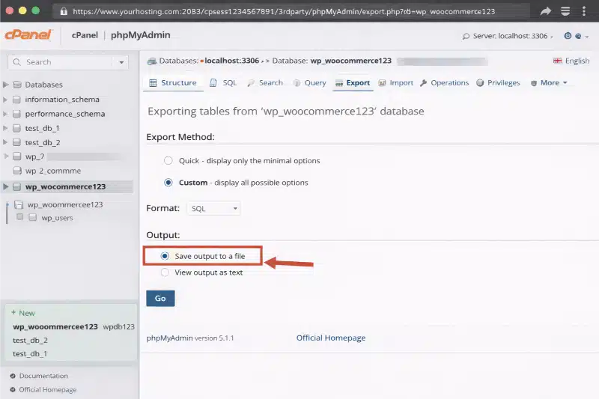Click the search magnifier icon in sidebar
Image resolution: width=599 pixels, height=399 pixels.
click(x=16, y=62)
